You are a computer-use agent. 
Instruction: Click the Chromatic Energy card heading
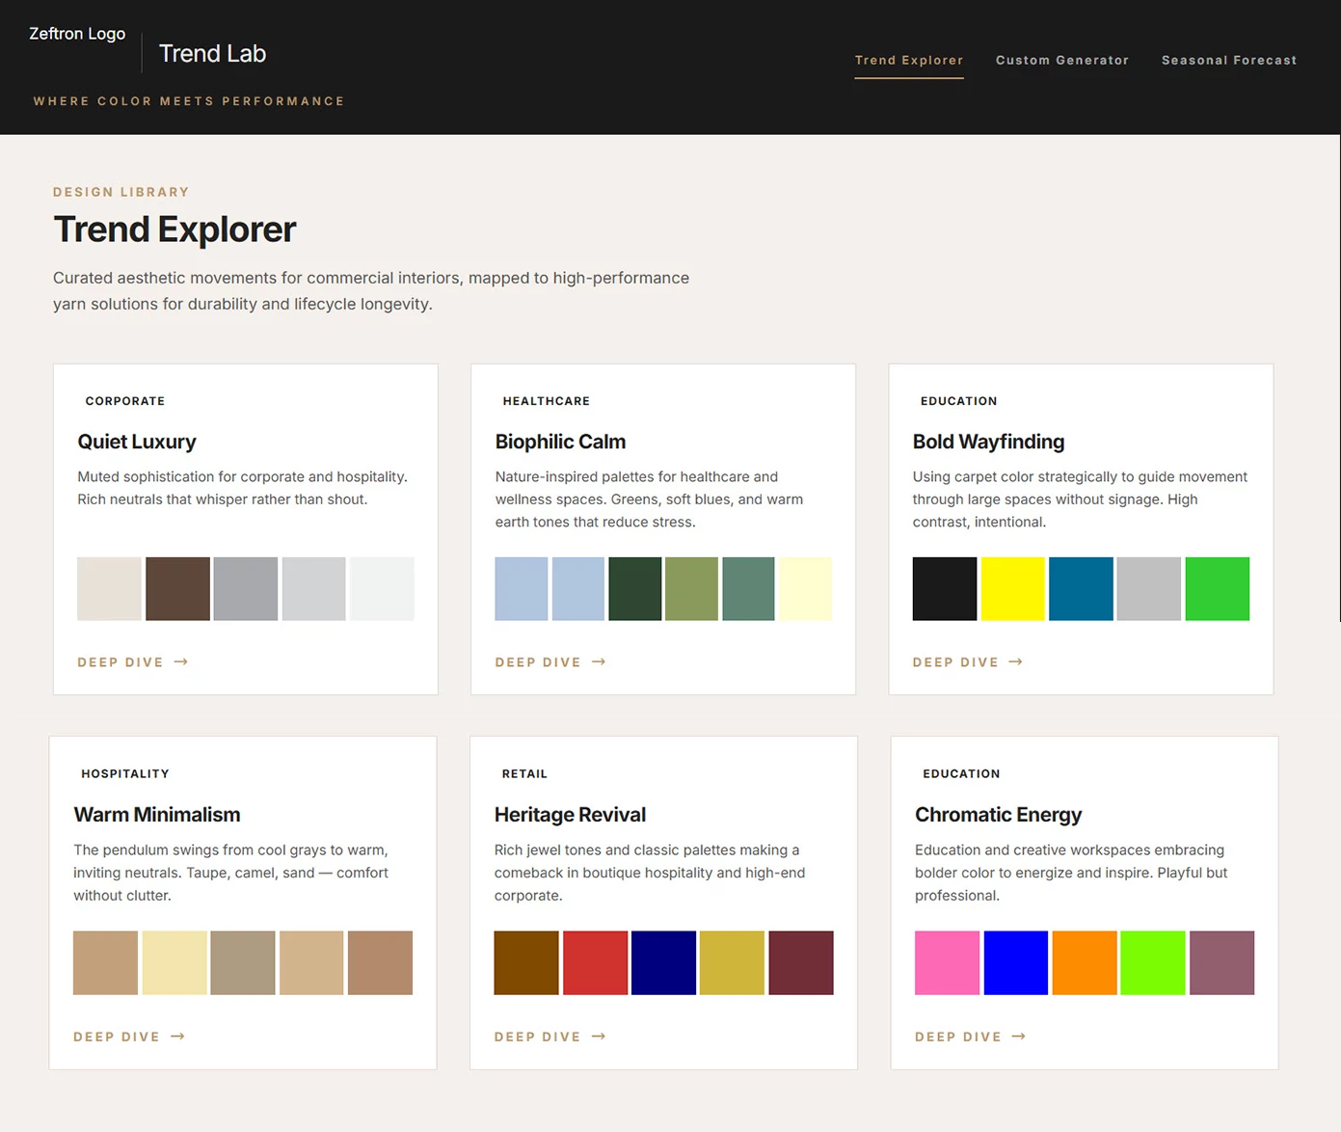[998, 815]
